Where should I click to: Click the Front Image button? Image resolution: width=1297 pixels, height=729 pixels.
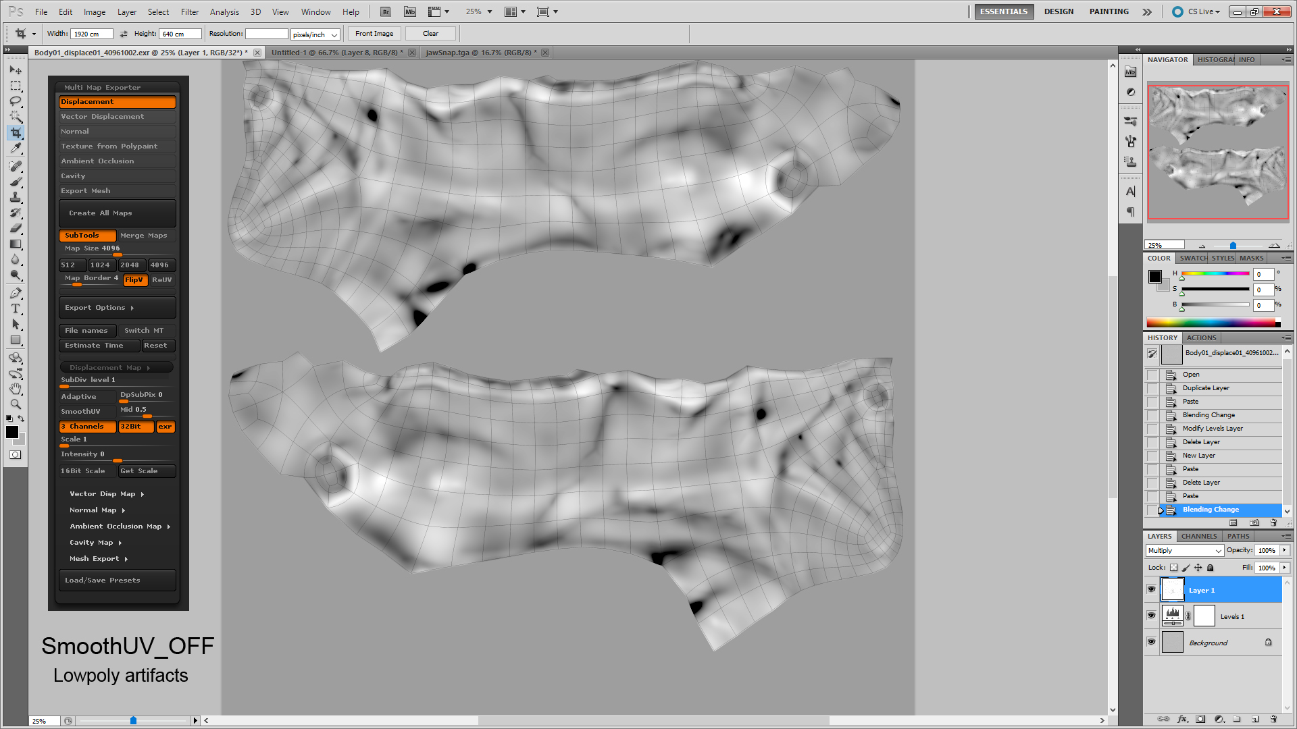coord(374,34)
